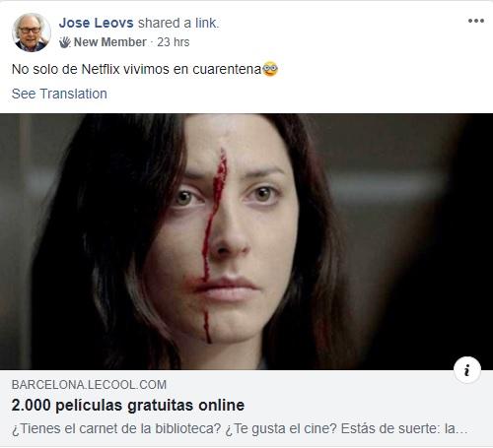
Task: Open the three-dot post options menu
Action: pos(475,21)
